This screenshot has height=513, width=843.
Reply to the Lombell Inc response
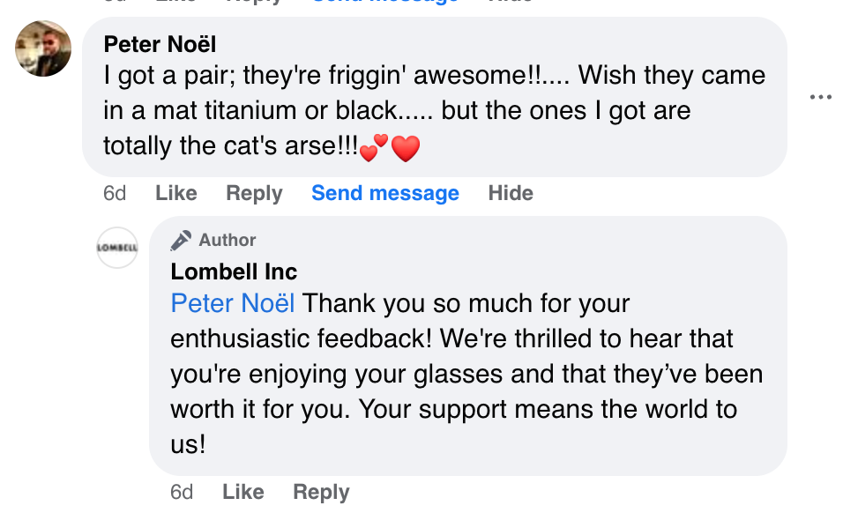[x=321, y=492]
